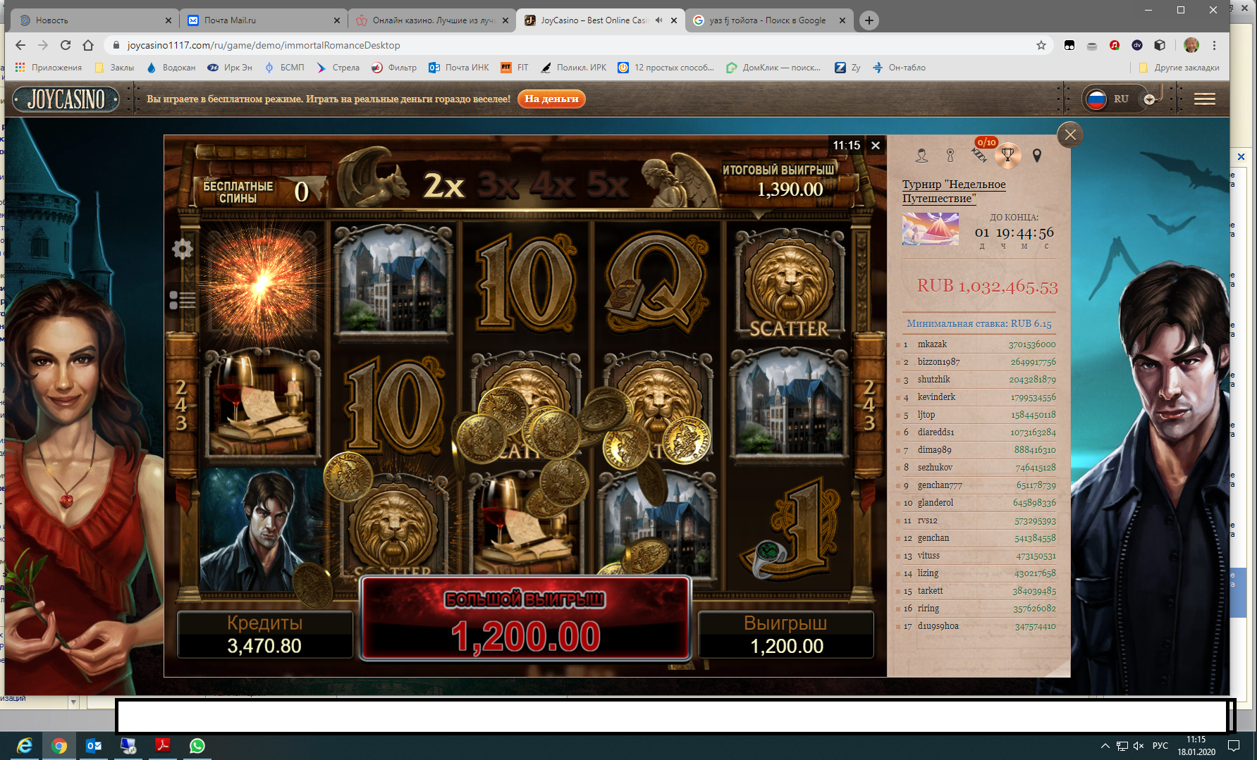The width and height of the screenshot is (1257, 760).
Task: Open WhatsApp from the taskbar
Action: (197, 745)
